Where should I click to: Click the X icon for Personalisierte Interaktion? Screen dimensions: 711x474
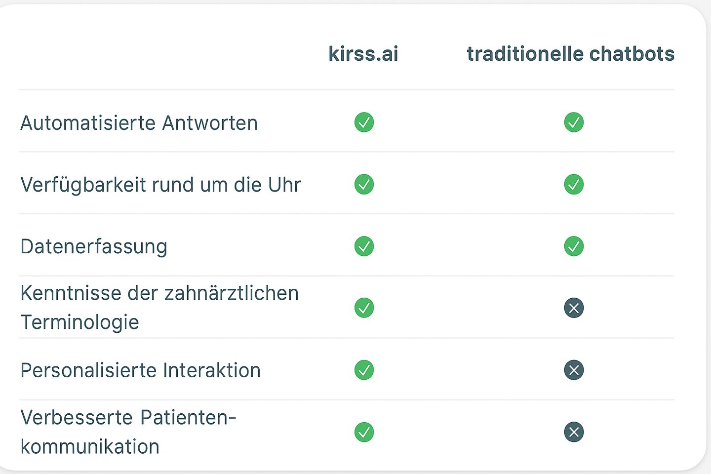click(574, 370)
